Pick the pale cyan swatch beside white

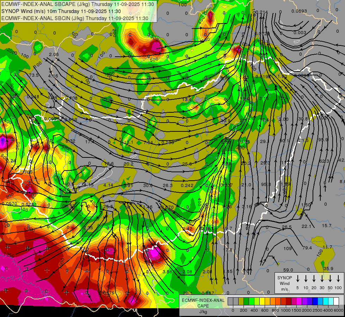point(331,302)
